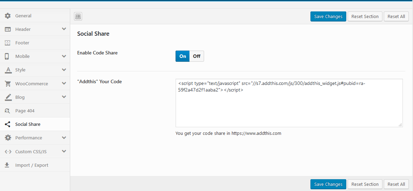Screen dimensions: 413x191
Task: Open the Import / Export section
Action: 35,165
